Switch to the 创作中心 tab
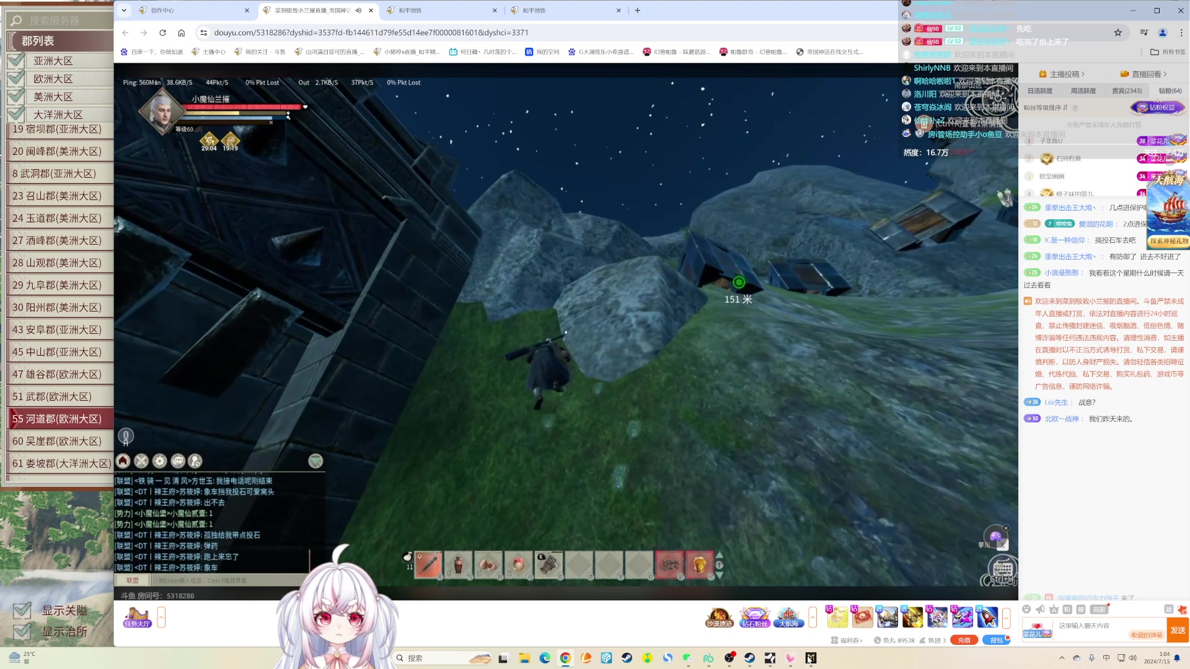 pyautogui.click(x=193, y=10)
